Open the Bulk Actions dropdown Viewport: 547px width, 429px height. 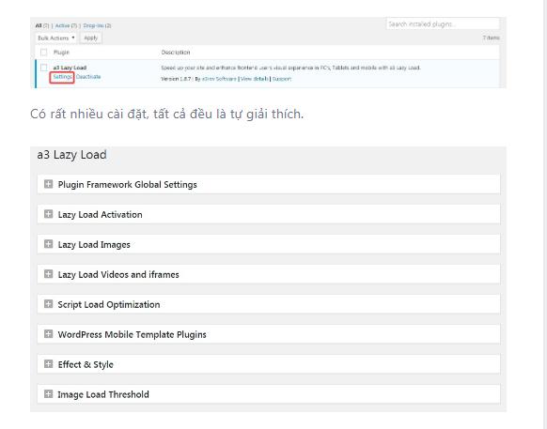coord(56,38)
